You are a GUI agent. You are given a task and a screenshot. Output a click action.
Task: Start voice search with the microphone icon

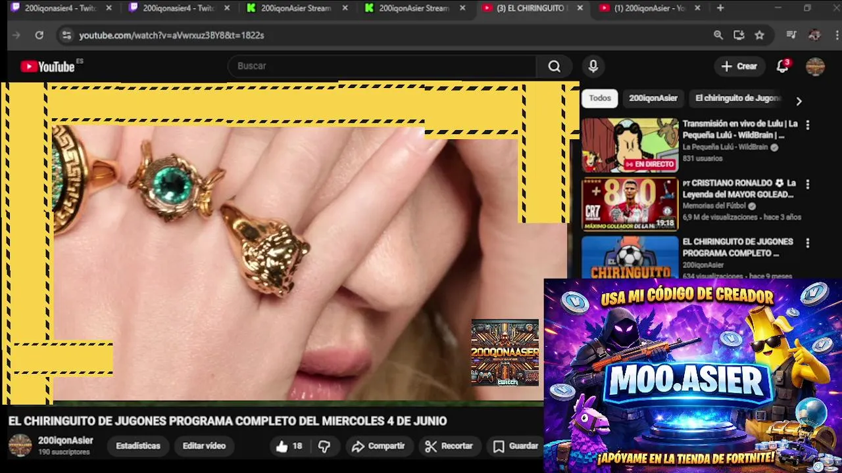(x=593, y=66)
